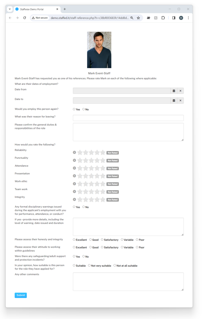The width and height of the screenshot is (202, 319).
Task: Give Presentation a four star rating
Action: tap(97, 176)
